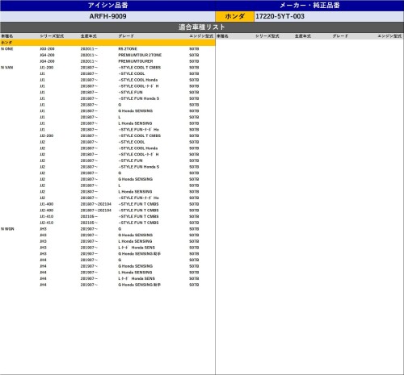Screen dimensions: 404x375
Task: Click the PREMIUMTOURER grade cell
Action: coord(136,61)
